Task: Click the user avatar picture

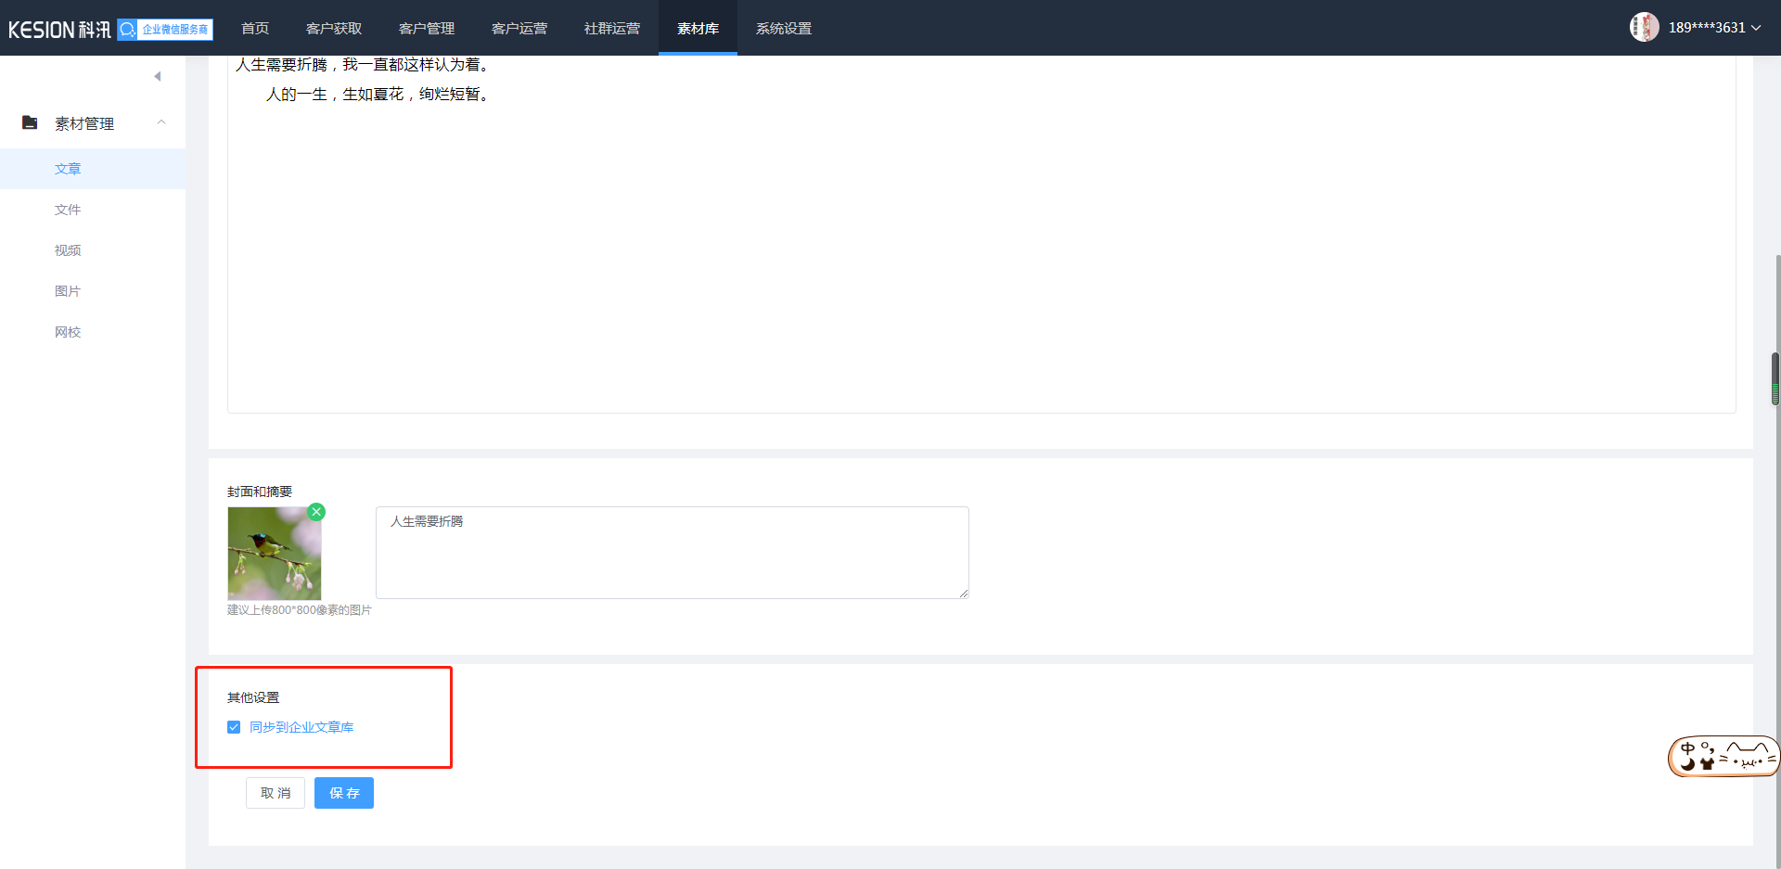Action: [1644, 28]
